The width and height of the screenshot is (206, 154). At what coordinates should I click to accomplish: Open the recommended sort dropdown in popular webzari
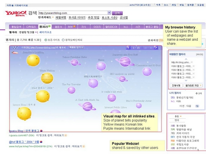[178, 116]
